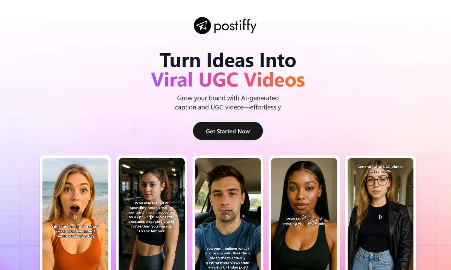Open the 'Generate viral UGC Videos' thumbnail
The height and width of the screenshot is (270, 451).
point(381,214)
